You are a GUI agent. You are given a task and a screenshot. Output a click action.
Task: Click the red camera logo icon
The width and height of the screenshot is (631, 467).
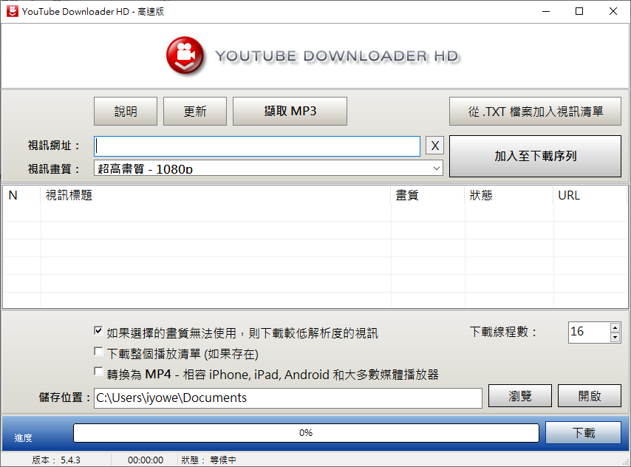185,56
